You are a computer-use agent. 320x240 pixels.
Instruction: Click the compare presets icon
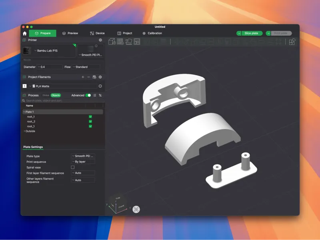pos(100,95)
